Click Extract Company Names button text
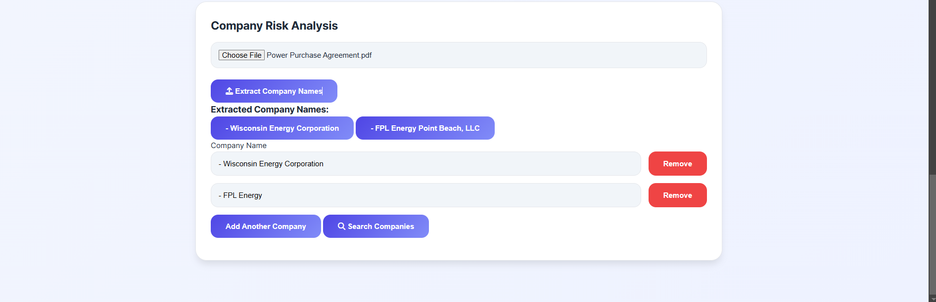The height and width of the screenshot is (302, 936). pos(279,91)
